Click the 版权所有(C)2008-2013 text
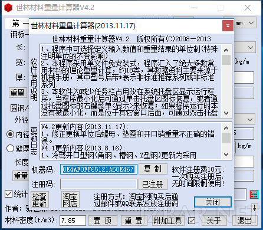This screenshot has width=263, height=230. click(x=174, y=39)
